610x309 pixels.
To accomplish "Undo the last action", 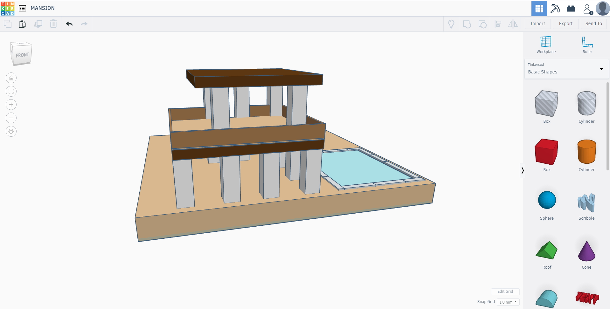I will click(69, 24).
